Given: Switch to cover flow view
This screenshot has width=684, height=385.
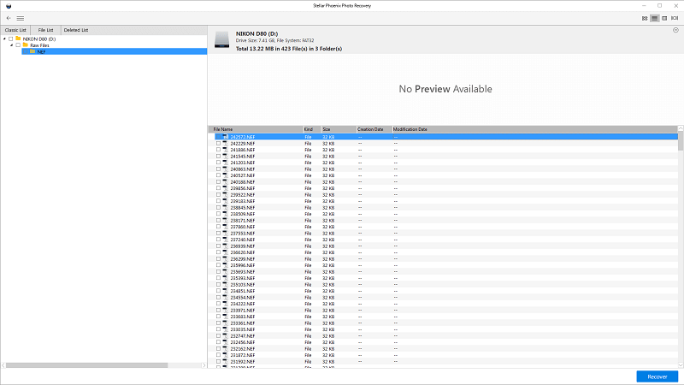Looking at the screenshot, I should 675,18.
